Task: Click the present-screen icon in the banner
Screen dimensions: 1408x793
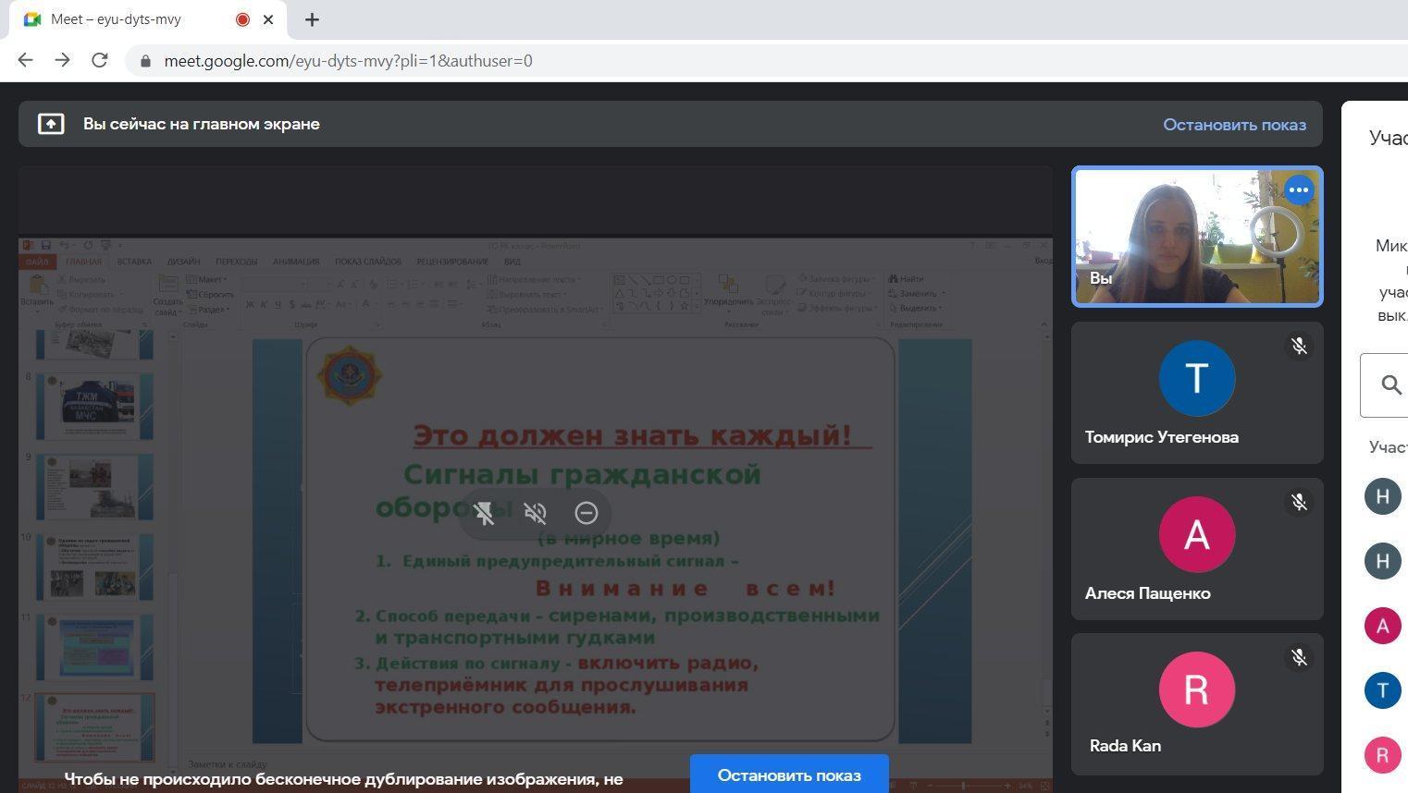Action: click(x=51, y=124)
